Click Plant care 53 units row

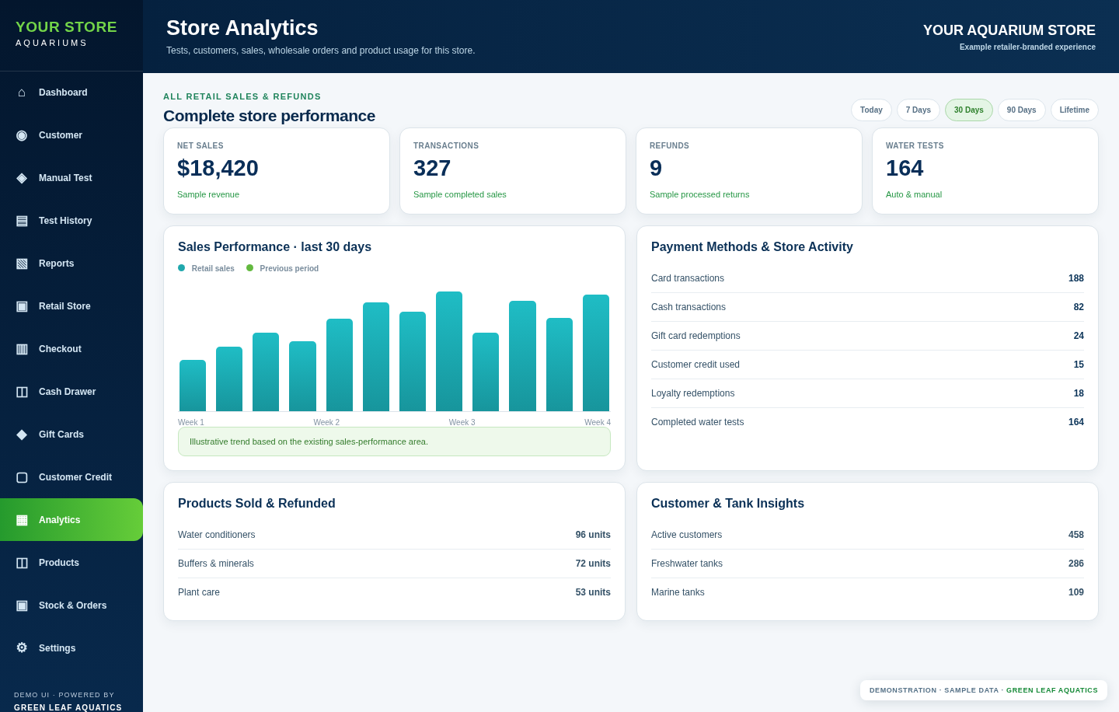click(394, 592)
